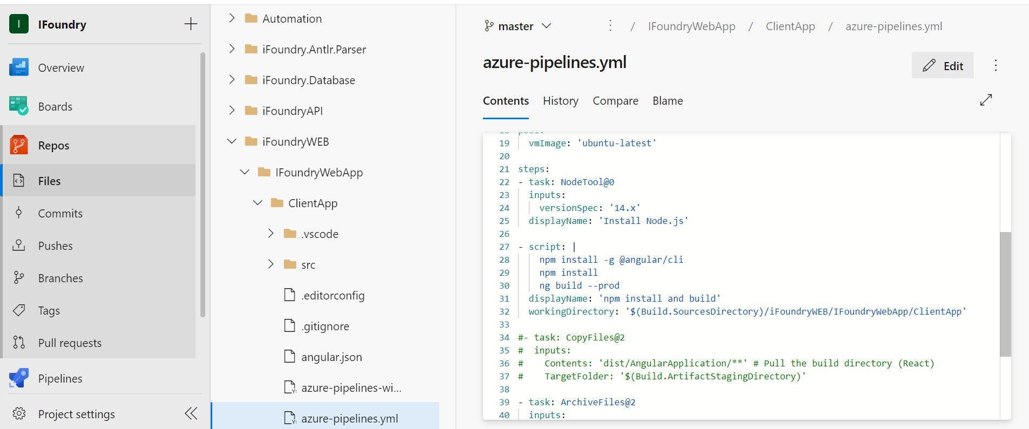This screenshot has height=429, width=1029.
Task: Collapse the sidebar with double-chevron icon
Action: [x=191, y=414]
